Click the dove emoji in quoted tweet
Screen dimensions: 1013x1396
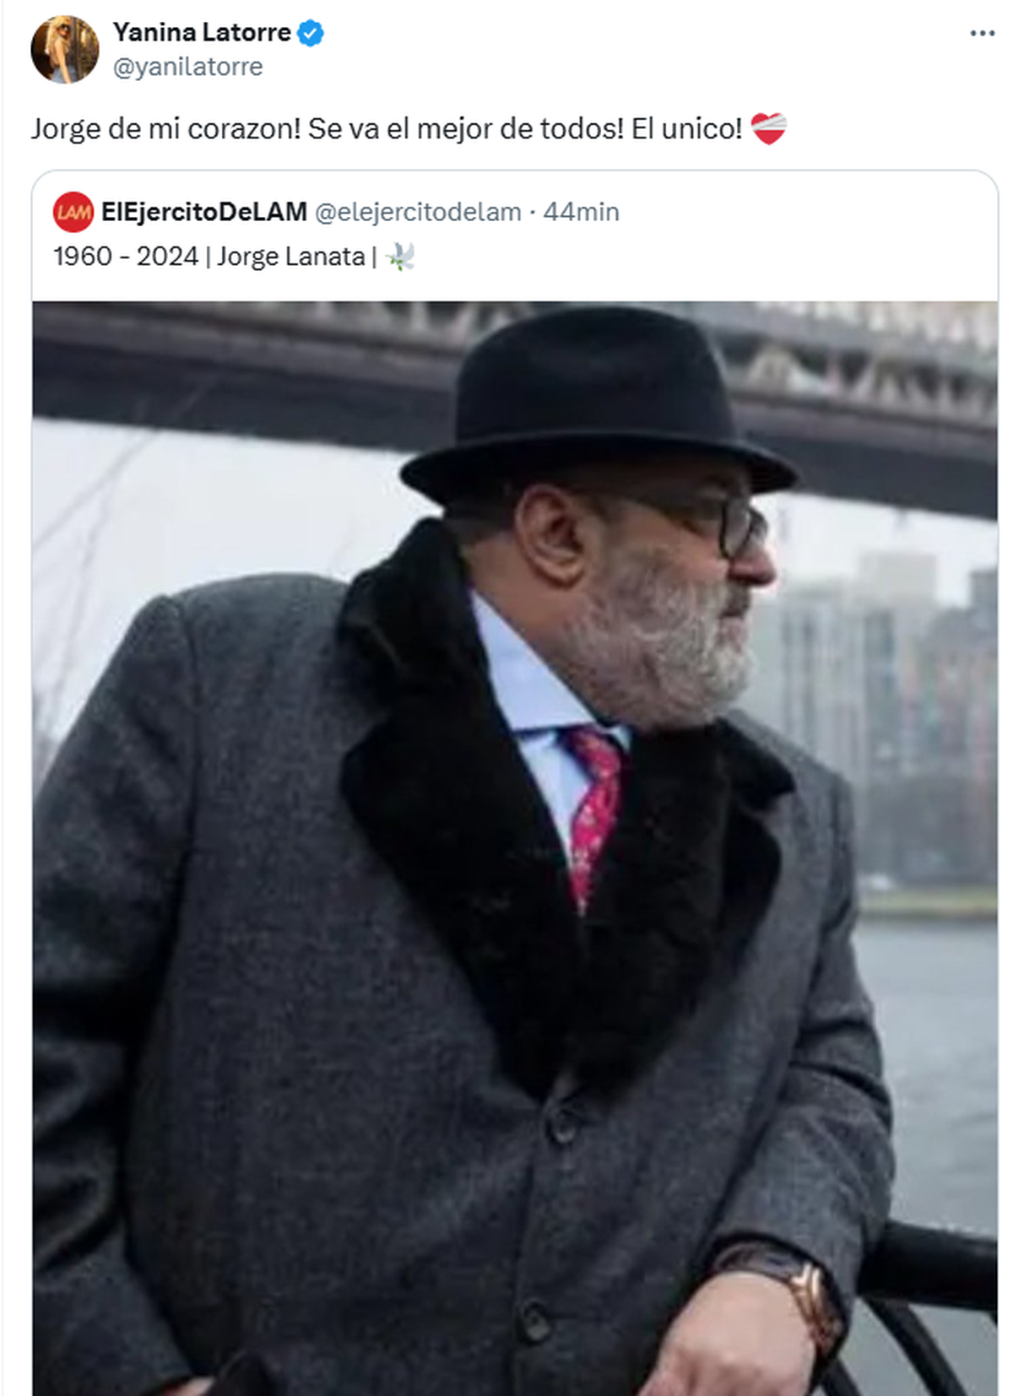400,257
